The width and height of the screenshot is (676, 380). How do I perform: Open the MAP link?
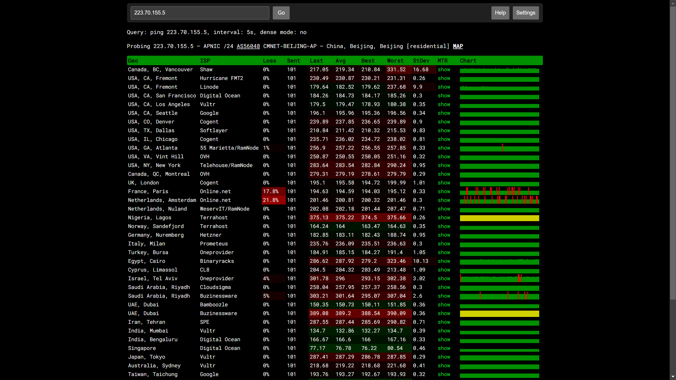tap(458, 46)
